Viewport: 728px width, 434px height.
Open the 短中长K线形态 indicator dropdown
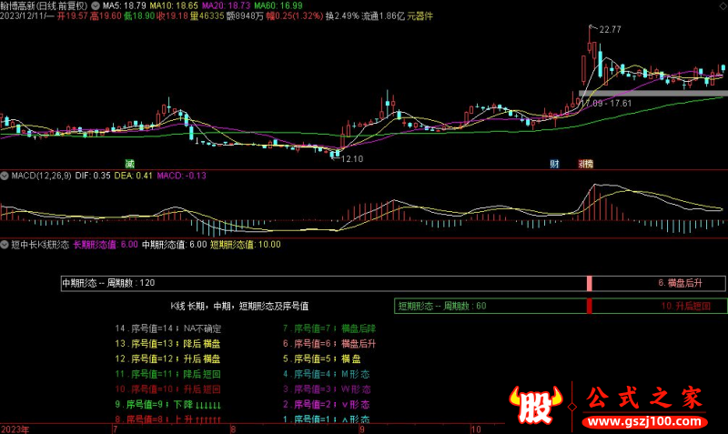point(5,245)
